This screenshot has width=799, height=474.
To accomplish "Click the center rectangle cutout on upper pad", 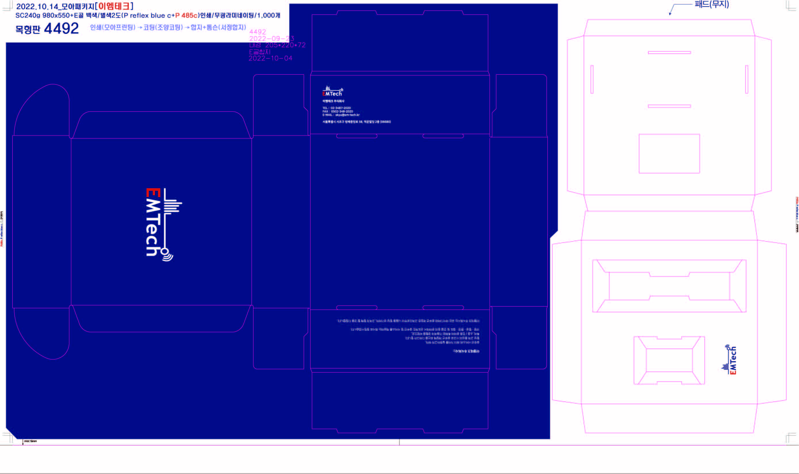I will pos(669,154).
